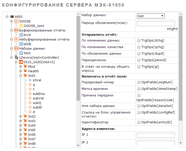Image resolution: width=186 pixels, height=151 pixels.
Task: Click the R icon for unbuffered reports
Action: [16, 39]
